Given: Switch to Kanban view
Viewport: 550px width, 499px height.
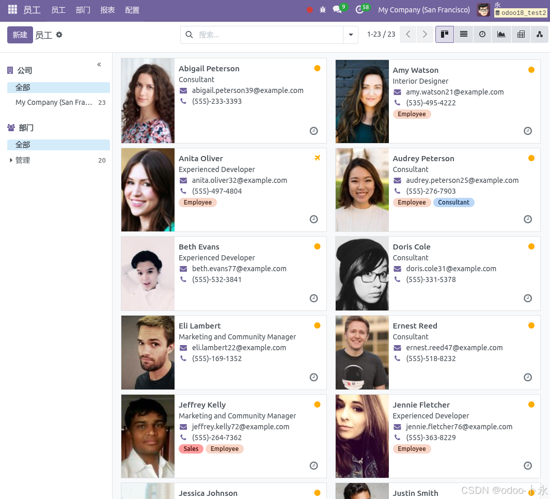Looking at the screenshot, I should (x=445, y=35).
